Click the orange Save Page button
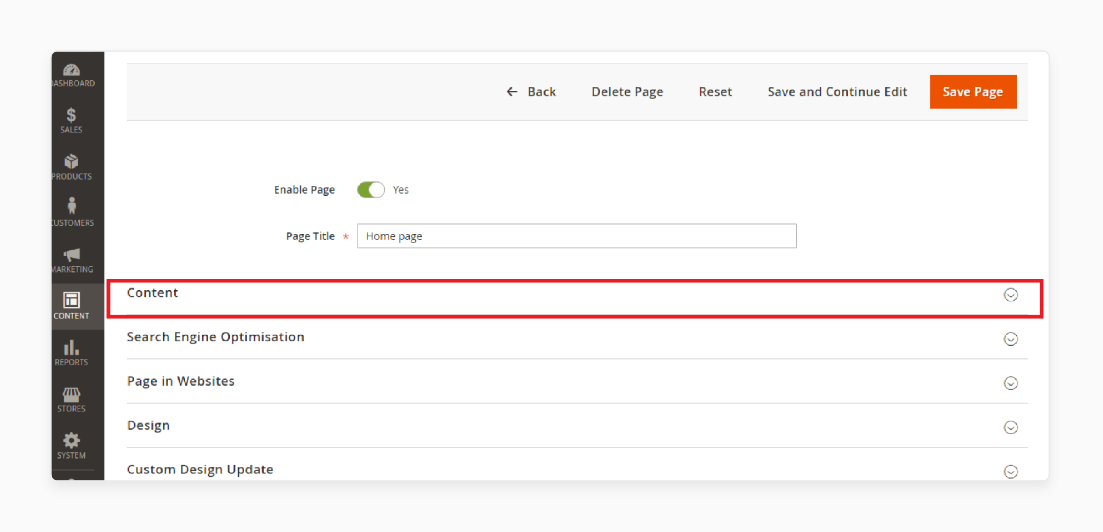Viewport: 1103px width, 532px height. pyautogui.click(x=973, y=91)
